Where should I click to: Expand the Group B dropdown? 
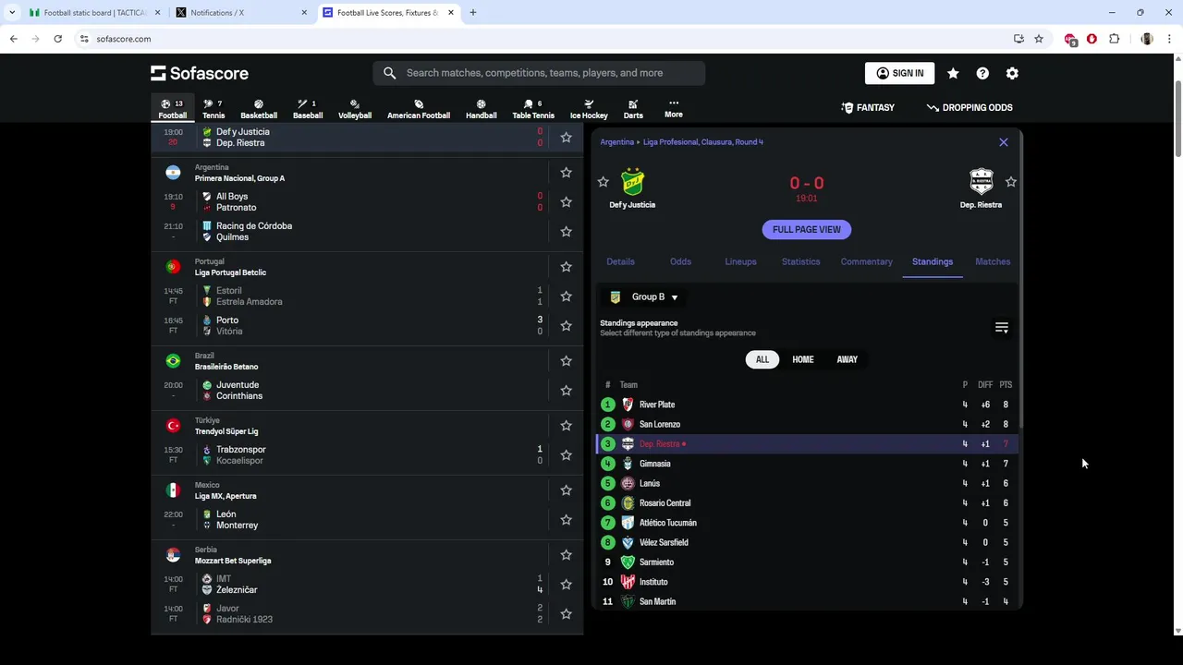(x=643, y=297)
